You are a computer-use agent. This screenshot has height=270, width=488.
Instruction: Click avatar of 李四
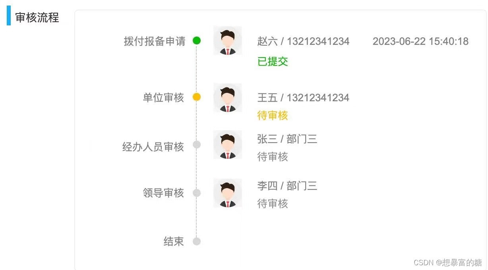click(x=227, y=193)
